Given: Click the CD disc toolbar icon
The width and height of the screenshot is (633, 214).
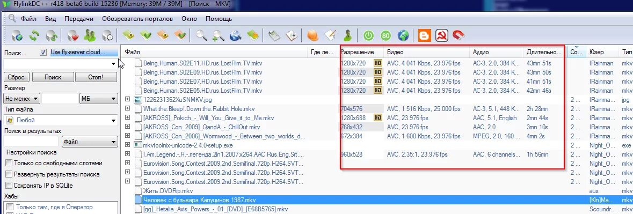Looking at the screenshot, I should [x=292, y=36].
